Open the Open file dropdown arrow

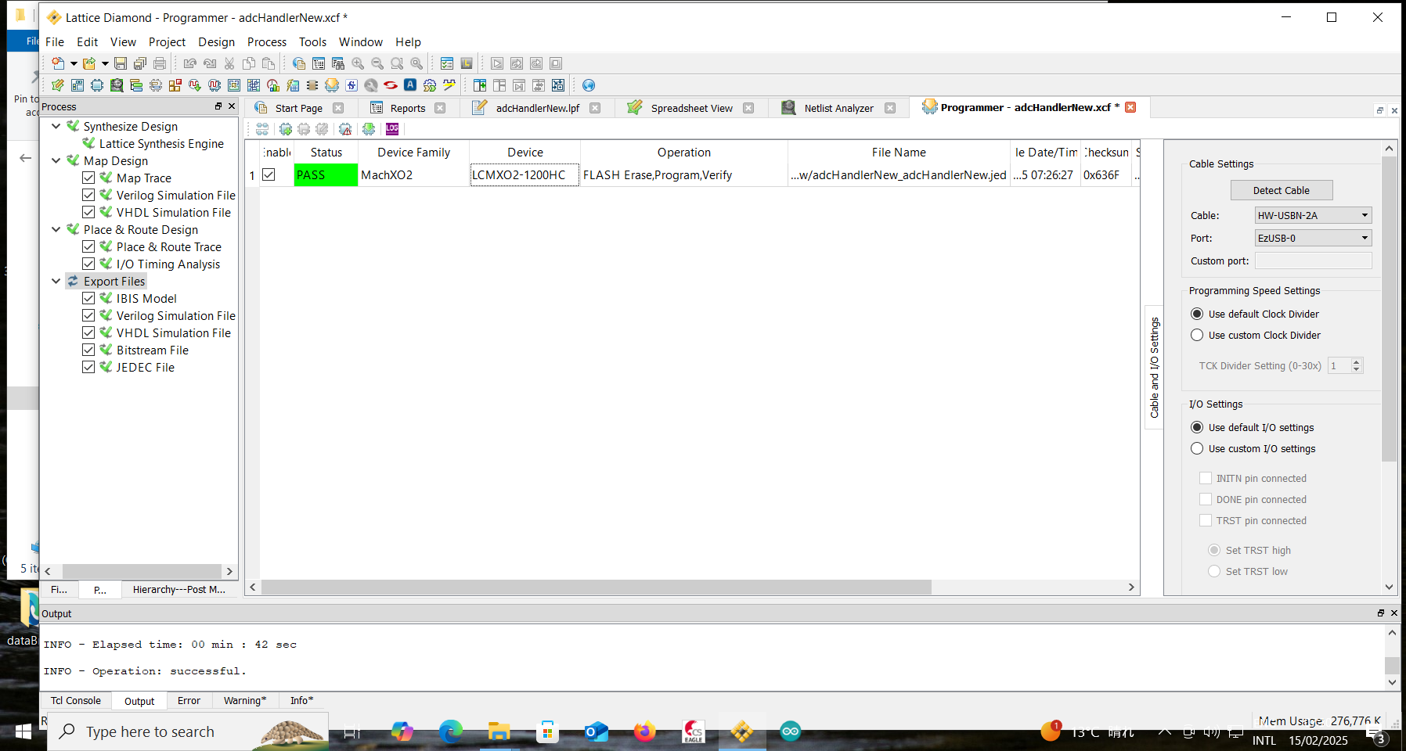pyautogui.click(x=105, y=63)
